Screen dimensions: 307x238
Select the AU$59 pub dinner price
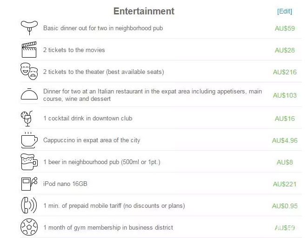(x=285, y=28)
